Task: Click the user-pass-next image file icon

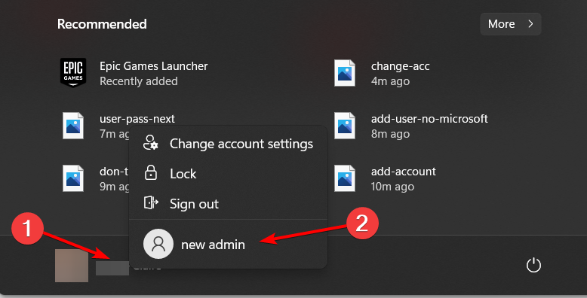Action: click(73, 126)
